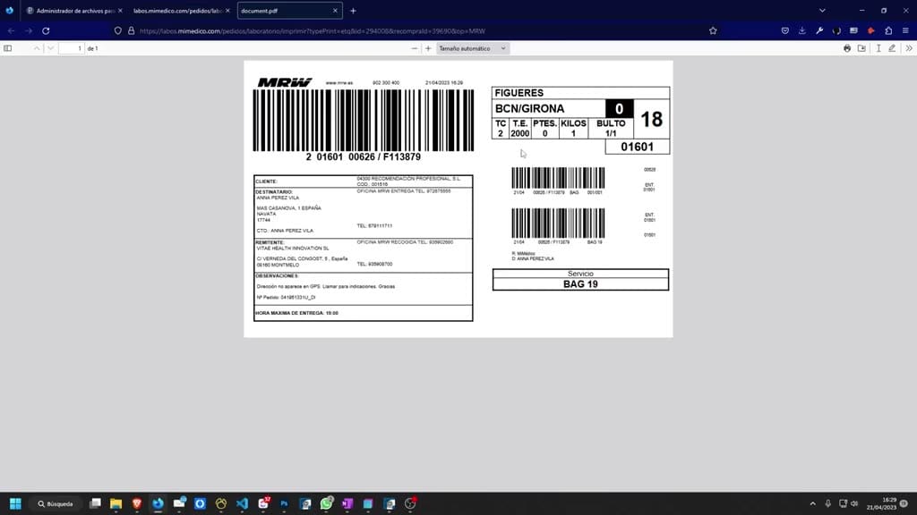The height and width of the screenshot is (515, 917).
Task: Open OneNote from the taskbar
Action: 347,503
